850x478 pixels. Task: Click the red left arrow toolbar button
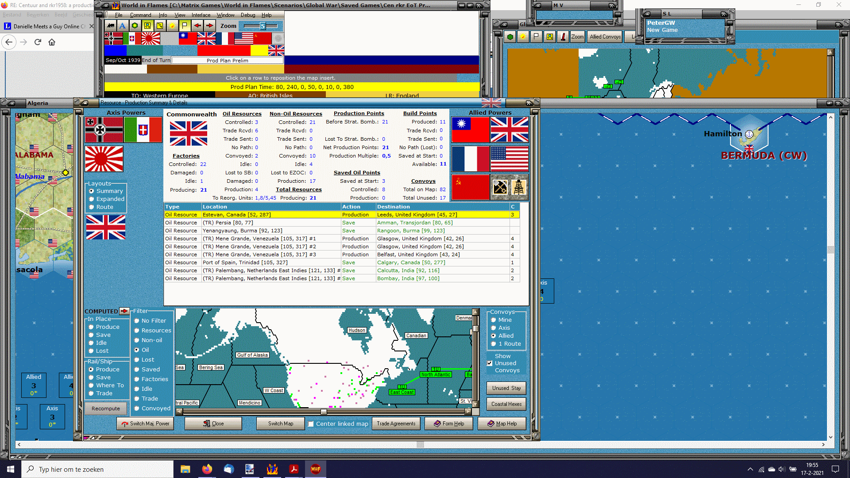(x=197, y=26)
